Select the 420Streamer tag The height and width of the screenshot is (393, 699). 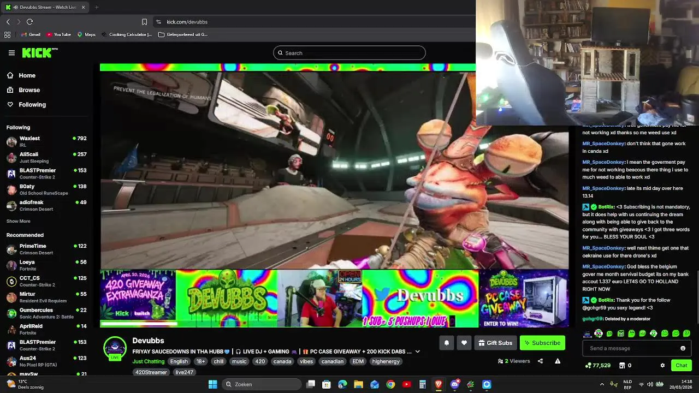[151, 372]
